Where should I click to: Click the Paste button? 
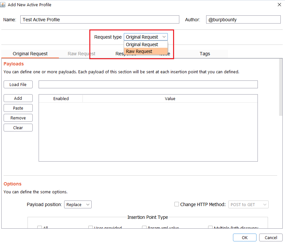pos(18,108)
